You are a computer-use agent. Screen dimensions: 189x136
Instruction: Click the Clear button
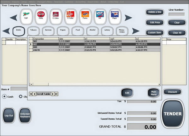[177, 23]
